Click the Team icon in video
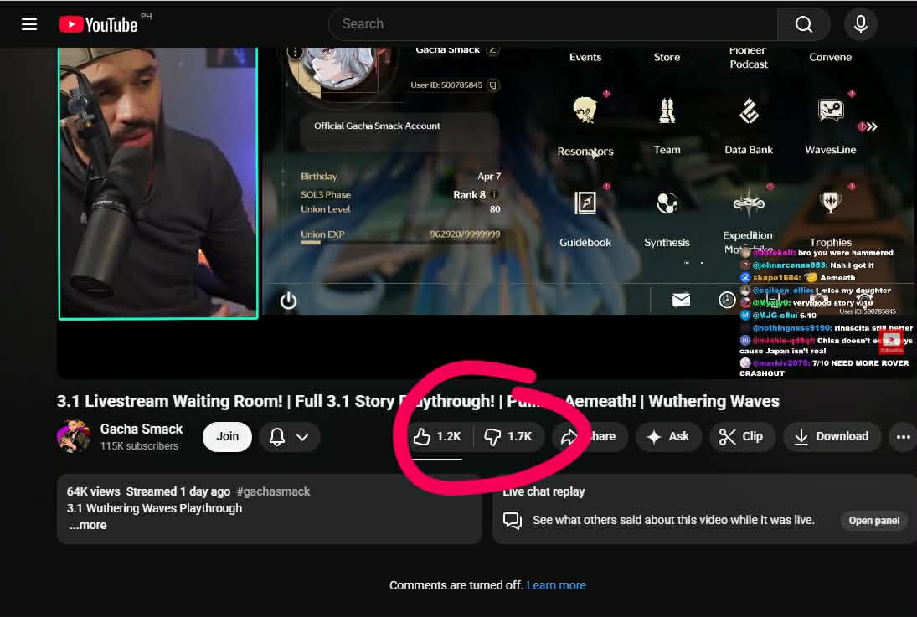The width and height of the screenshot is (917, 617). coord(667,111)
